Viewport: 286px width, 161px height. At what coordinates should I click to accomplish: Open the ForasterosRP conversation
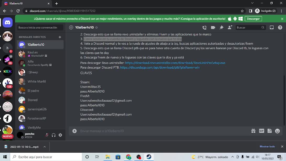[x=40, y=118]
